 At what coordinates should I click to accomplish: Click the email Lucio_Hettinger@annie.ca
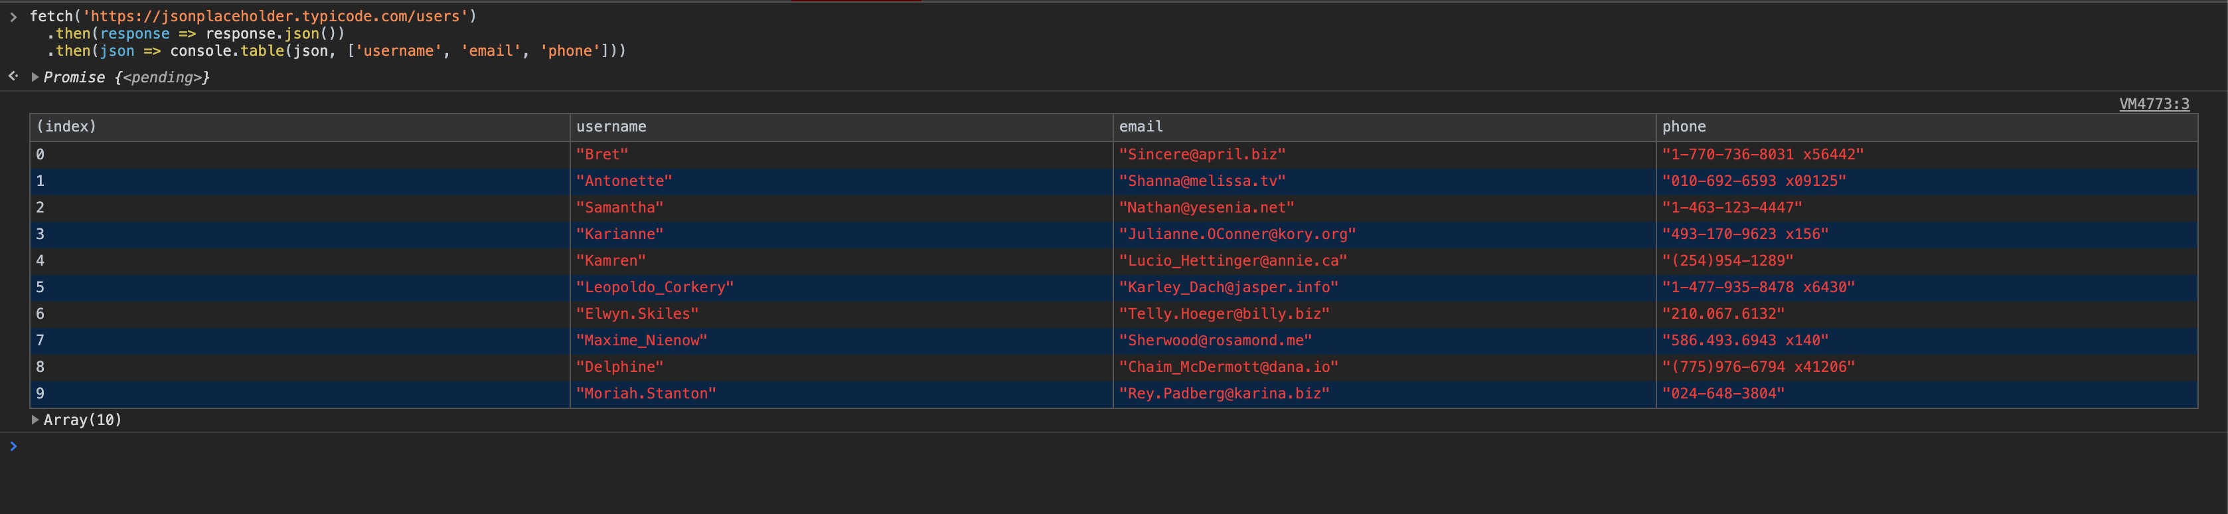tap(1233, 260)
